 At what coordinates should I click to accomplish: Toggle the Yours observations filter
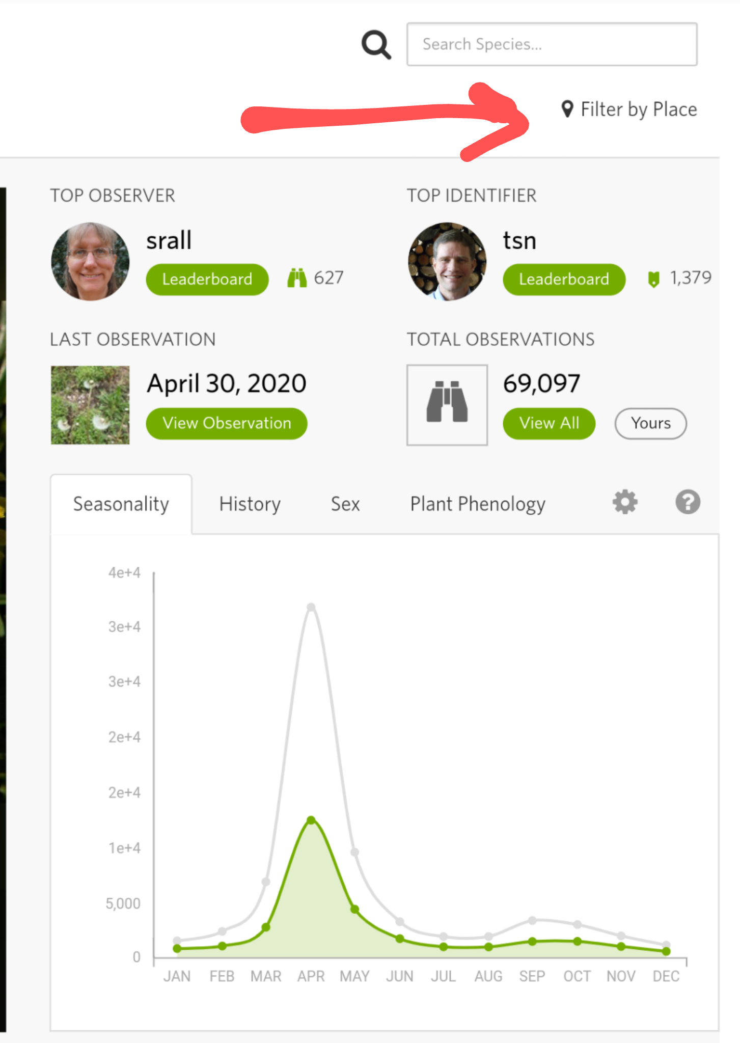coord(651,423)
